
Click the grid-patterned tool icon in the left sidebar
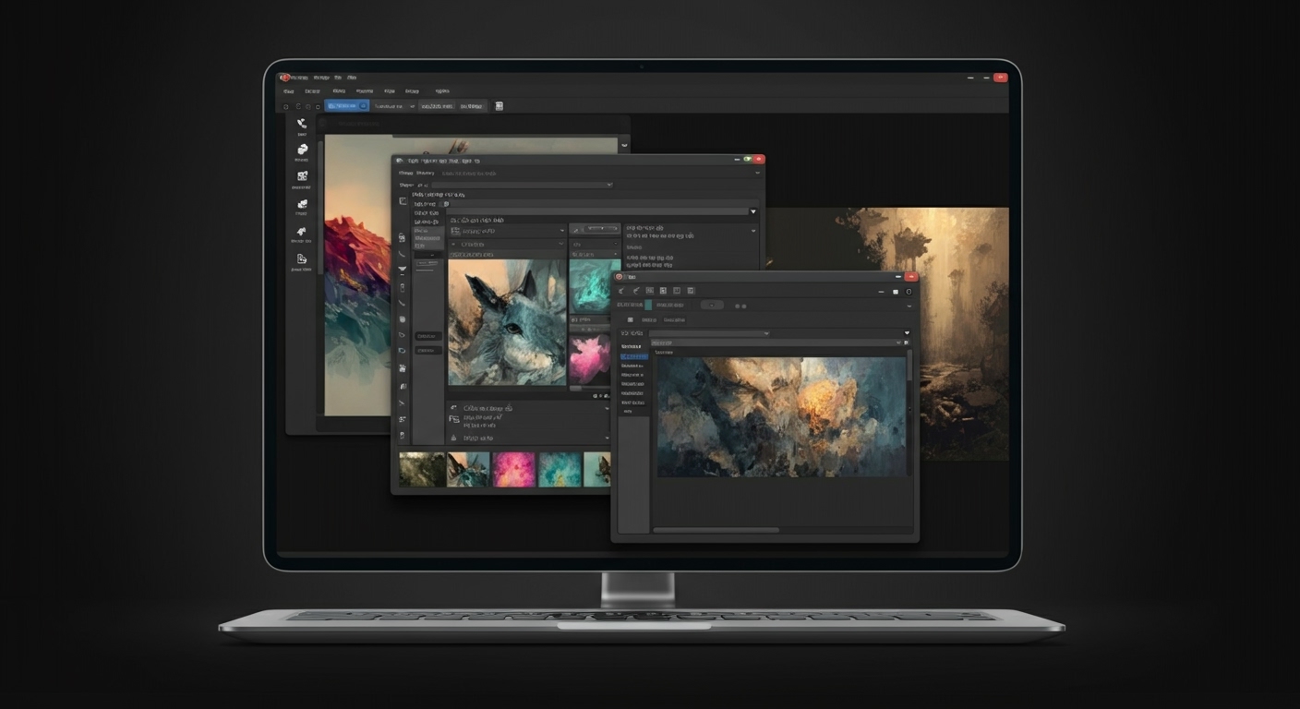click(x=302, y=175)
